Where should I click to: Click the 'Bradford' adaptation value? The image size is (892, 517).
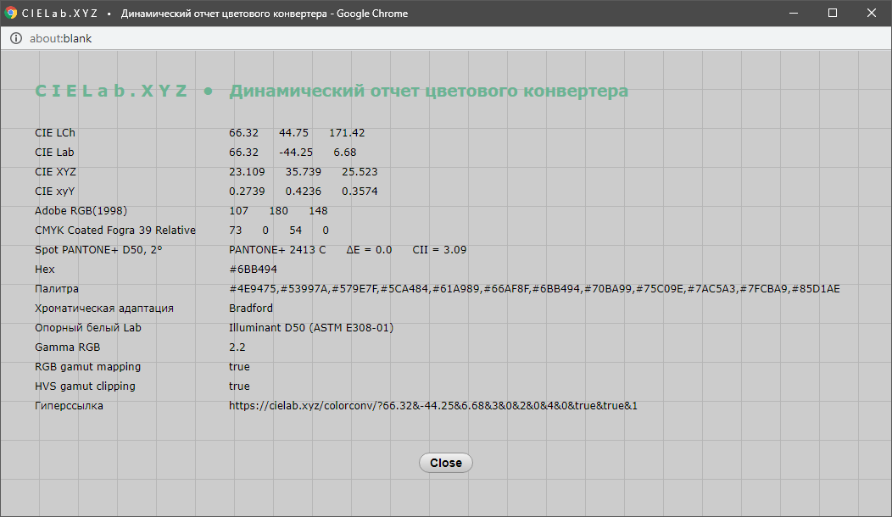[251, 308]
